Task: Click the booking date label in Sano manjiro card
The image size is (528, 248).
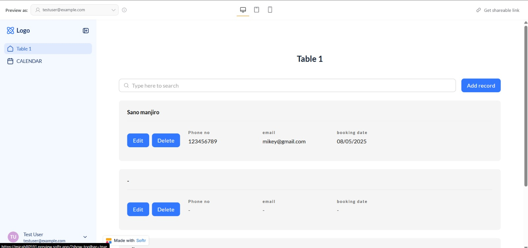Action: 352,133
